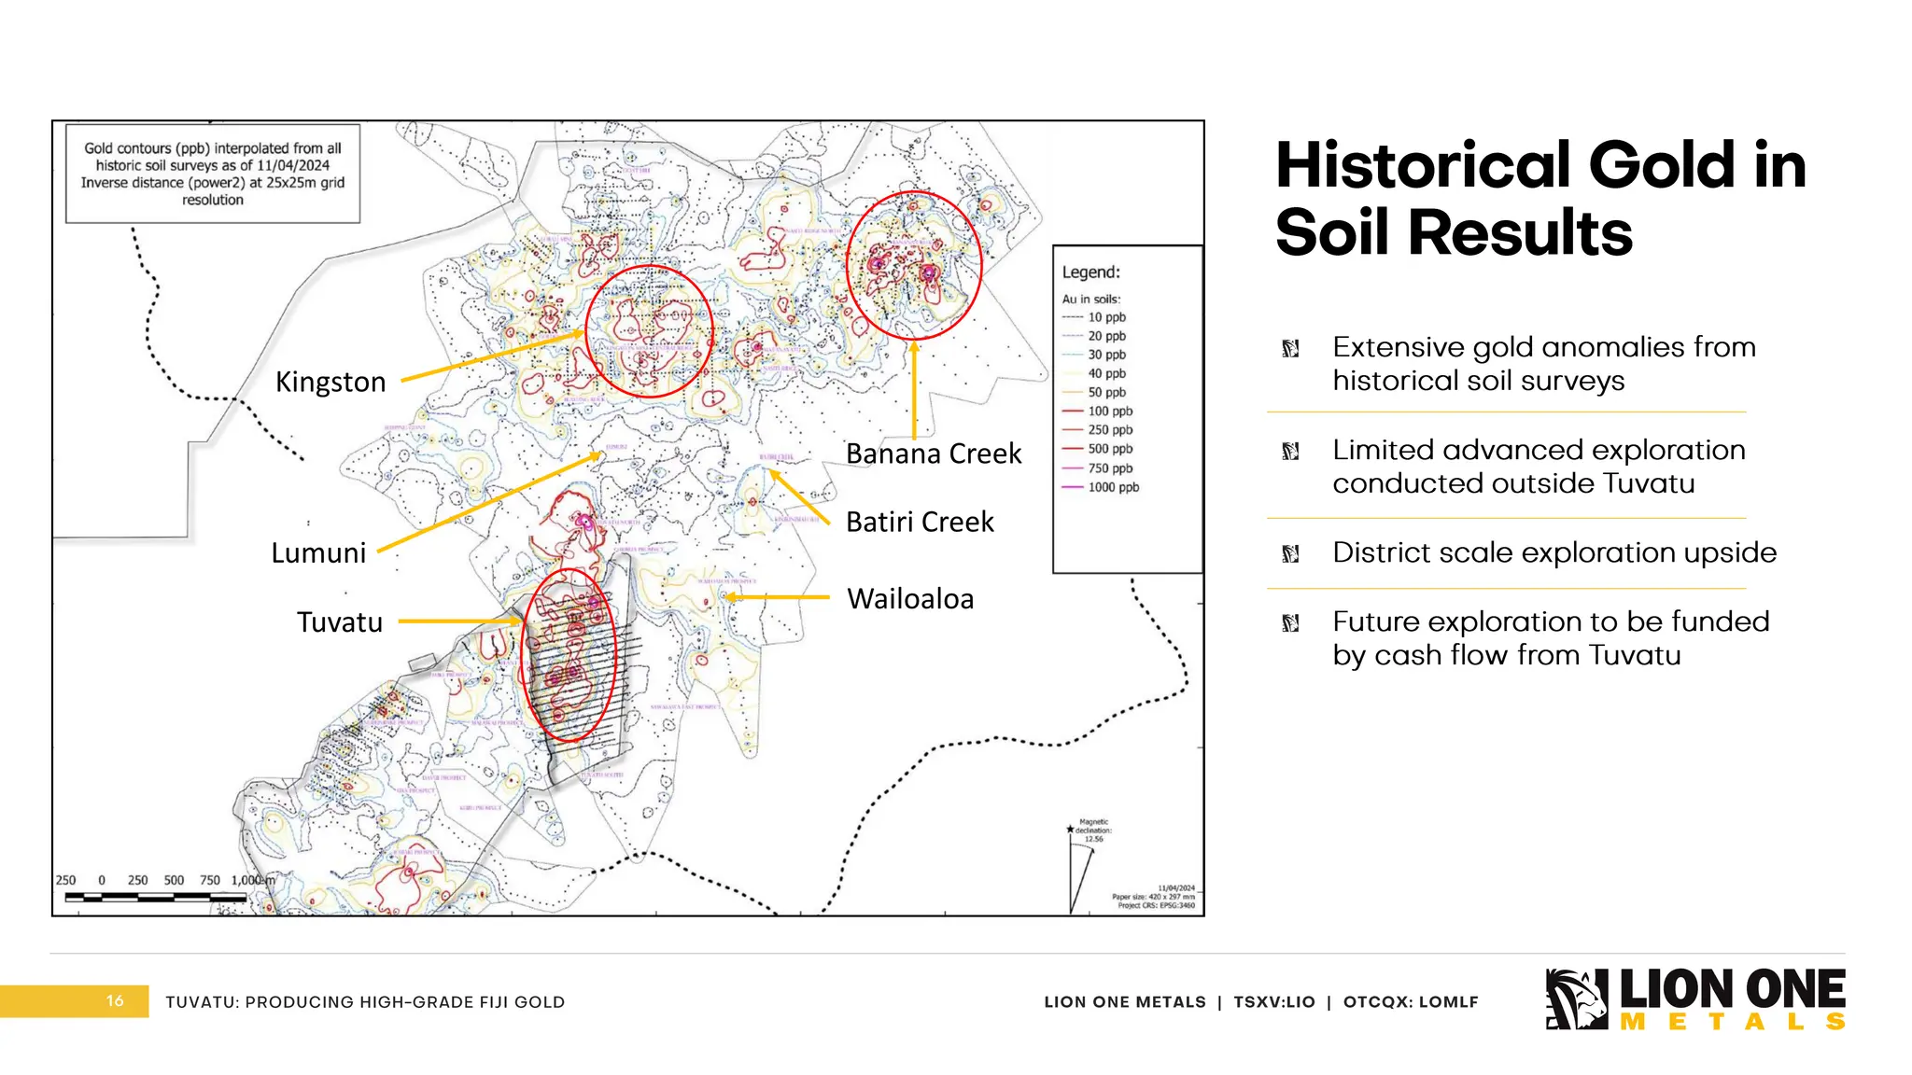
Task: Click the 1000 ppb legend line swatch
Action: [1072, 487]
